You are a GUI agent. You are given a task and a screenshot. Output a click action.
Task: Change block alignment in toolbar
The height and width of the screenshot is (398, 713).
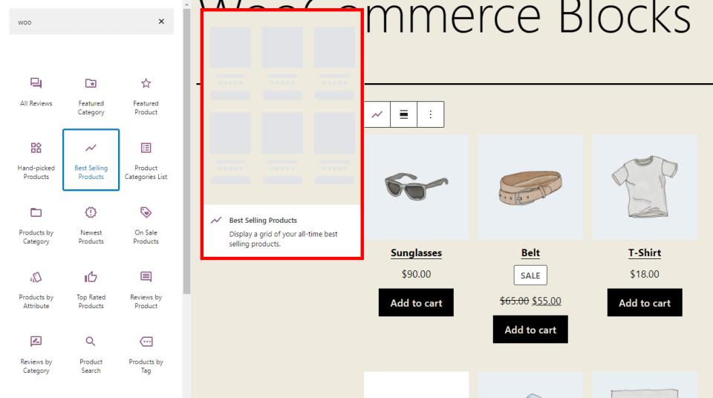(403, 114)
